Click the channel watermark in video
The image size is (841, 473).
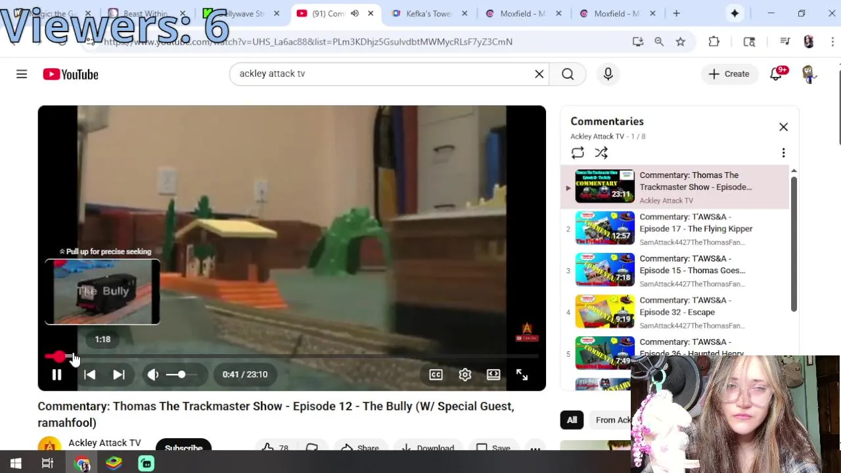527,332
